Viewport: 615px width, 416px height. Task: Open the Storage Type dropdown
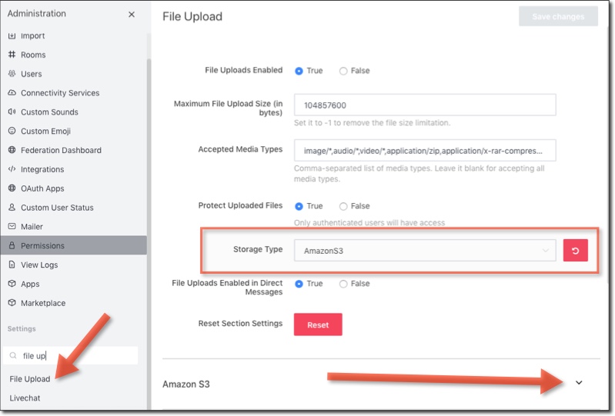(425, 250)
